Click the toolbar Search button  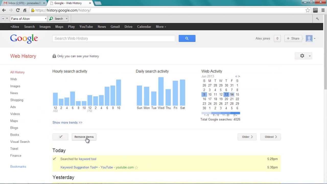[56, 19]
